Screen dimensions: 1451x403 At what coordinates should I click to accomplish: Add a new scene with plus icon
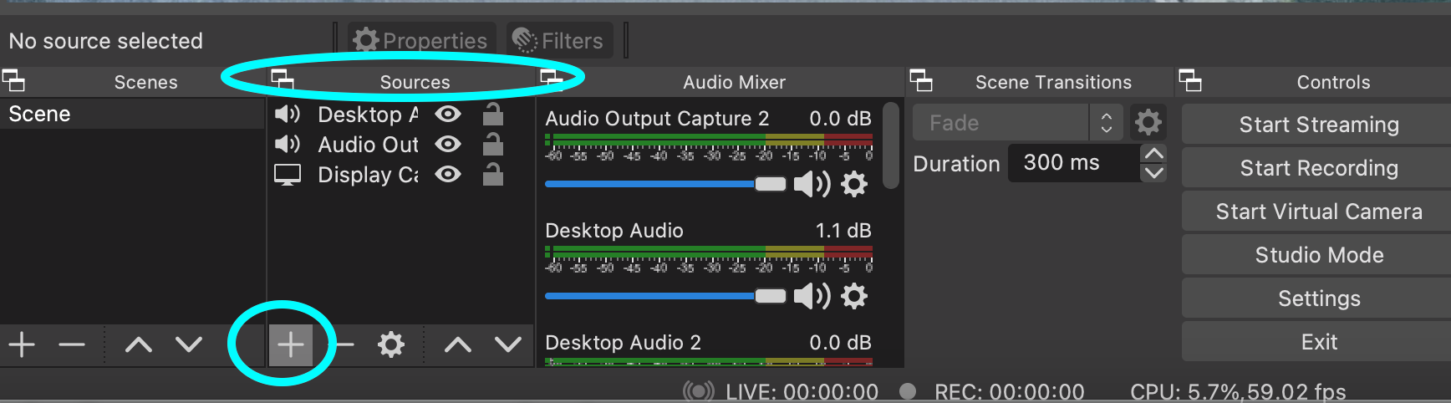[x=22, y=344]
